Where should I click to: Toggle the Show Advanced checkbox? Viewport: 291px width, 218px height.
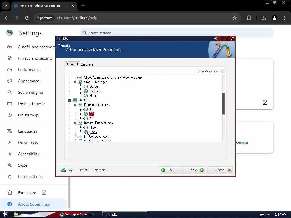[x=223, y=71]
